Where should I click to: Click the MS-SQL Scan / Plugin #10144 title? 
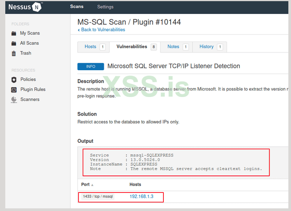pos(129,22)
